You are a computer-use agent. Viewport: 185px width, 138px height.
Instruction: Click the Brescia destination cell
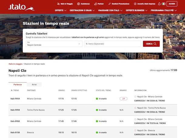pos(30,133)
